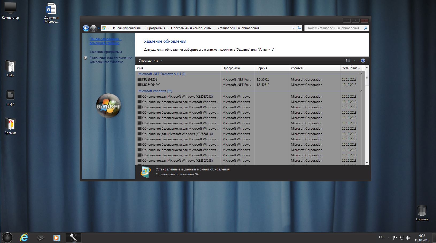
Task: Sort by 'Издатель' column header
Action: tap(315, 68)
